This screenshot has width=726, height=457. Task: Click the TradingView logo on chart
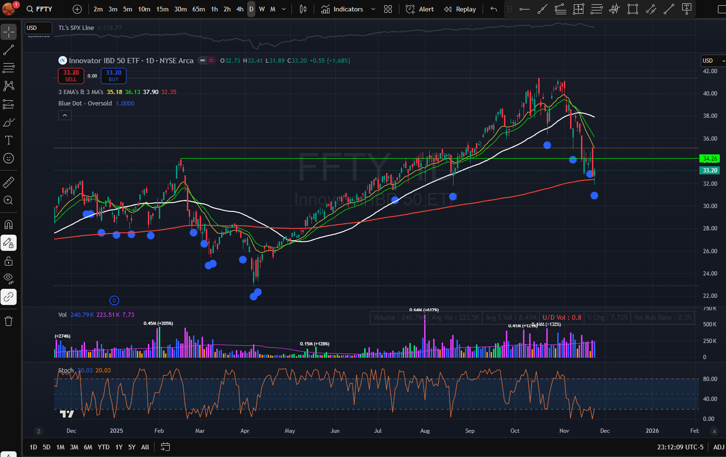point(67,414)
